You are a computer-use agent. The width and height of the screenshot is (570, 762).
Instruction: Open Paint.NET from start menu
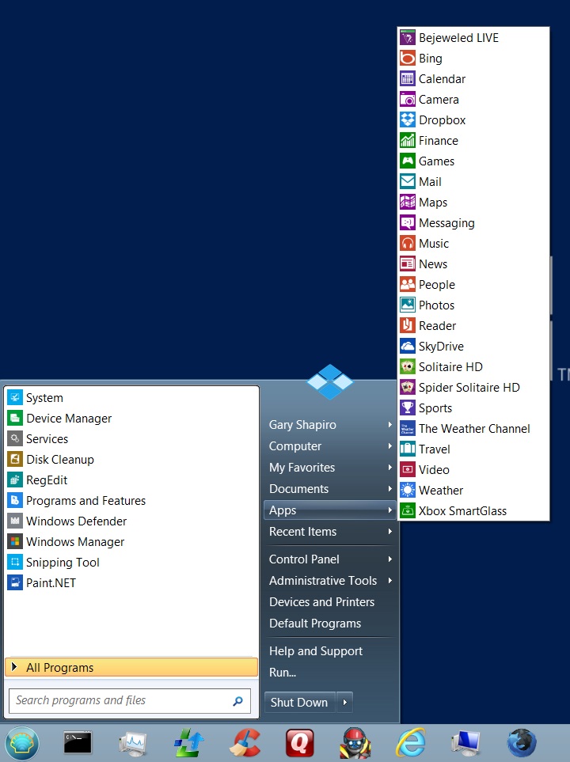(x=131, y=583)
